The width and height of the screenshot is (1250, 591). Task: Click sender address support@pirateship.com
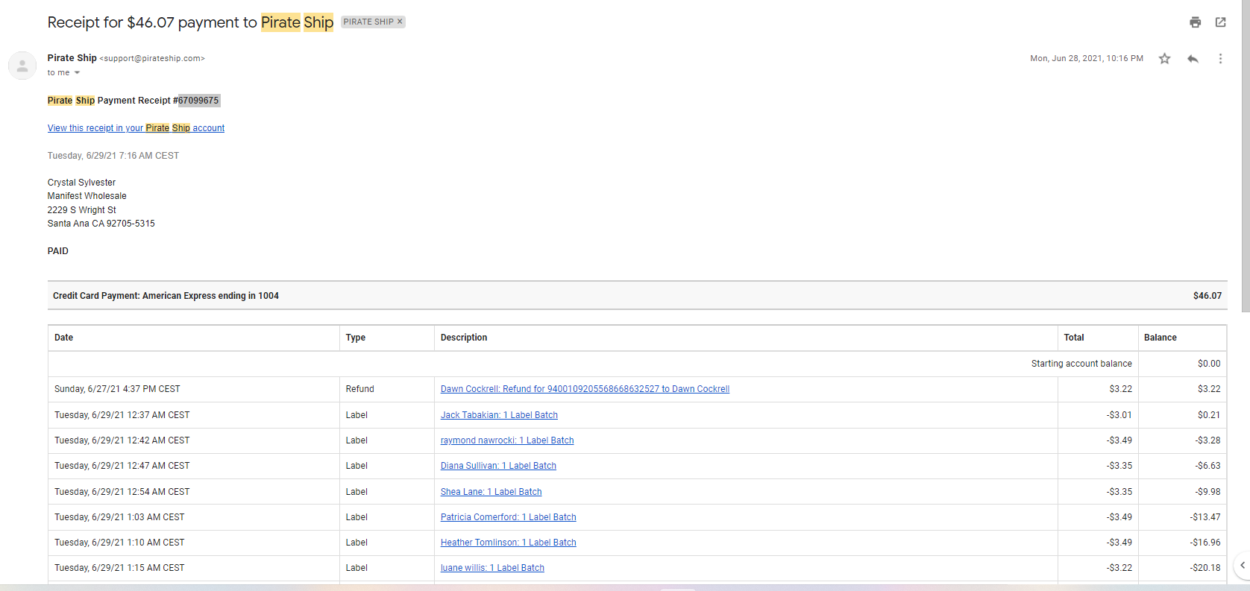[152, 58]
